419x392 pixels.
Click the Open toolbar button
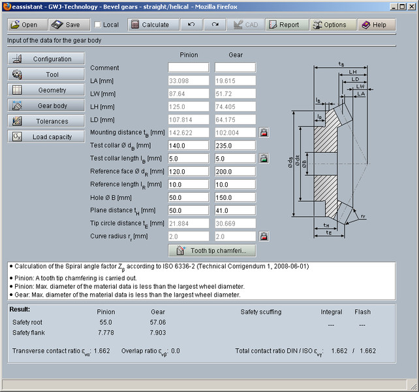27,25
